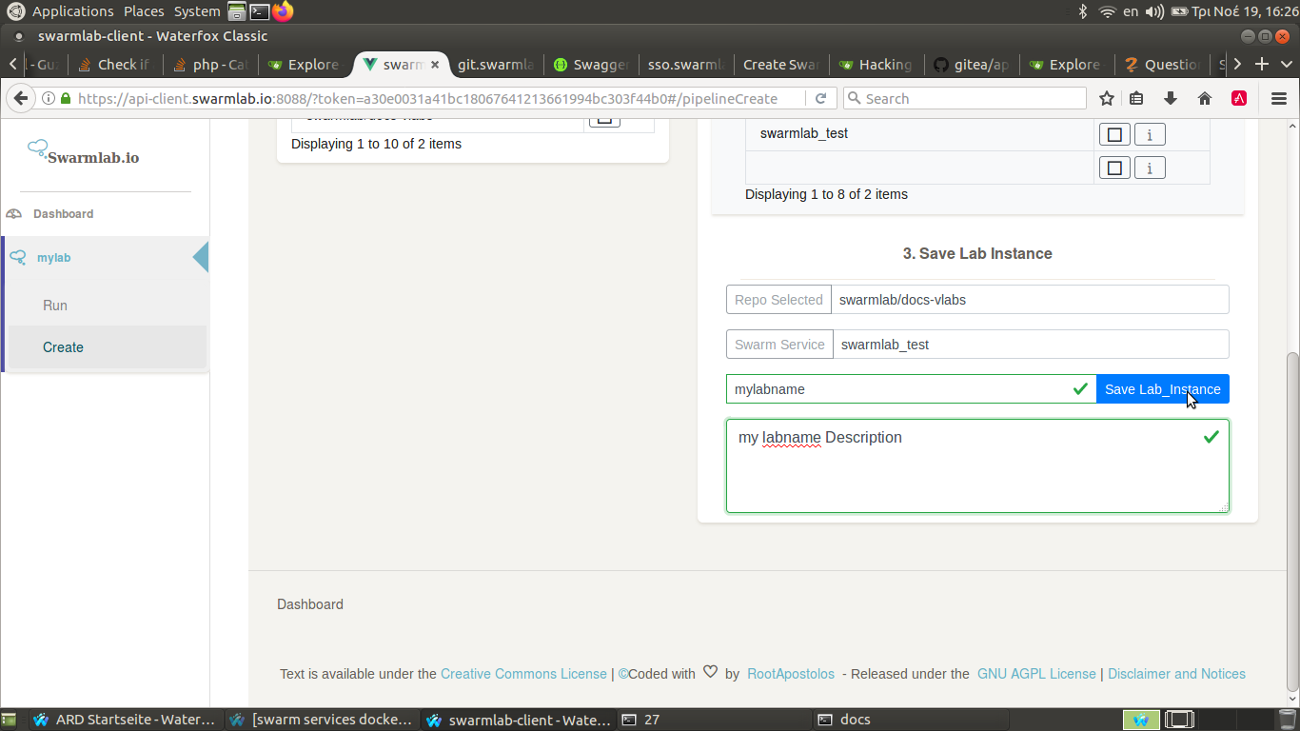Open the downloads arrow in the toolbar
Viewport: 1300px width, 731px height.
pyautogui.click(x=1171, y=98)
